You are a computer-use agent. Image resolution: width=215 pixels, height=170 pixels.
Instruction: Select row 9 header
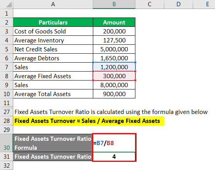pyautogui.click(x=7, y=85)
